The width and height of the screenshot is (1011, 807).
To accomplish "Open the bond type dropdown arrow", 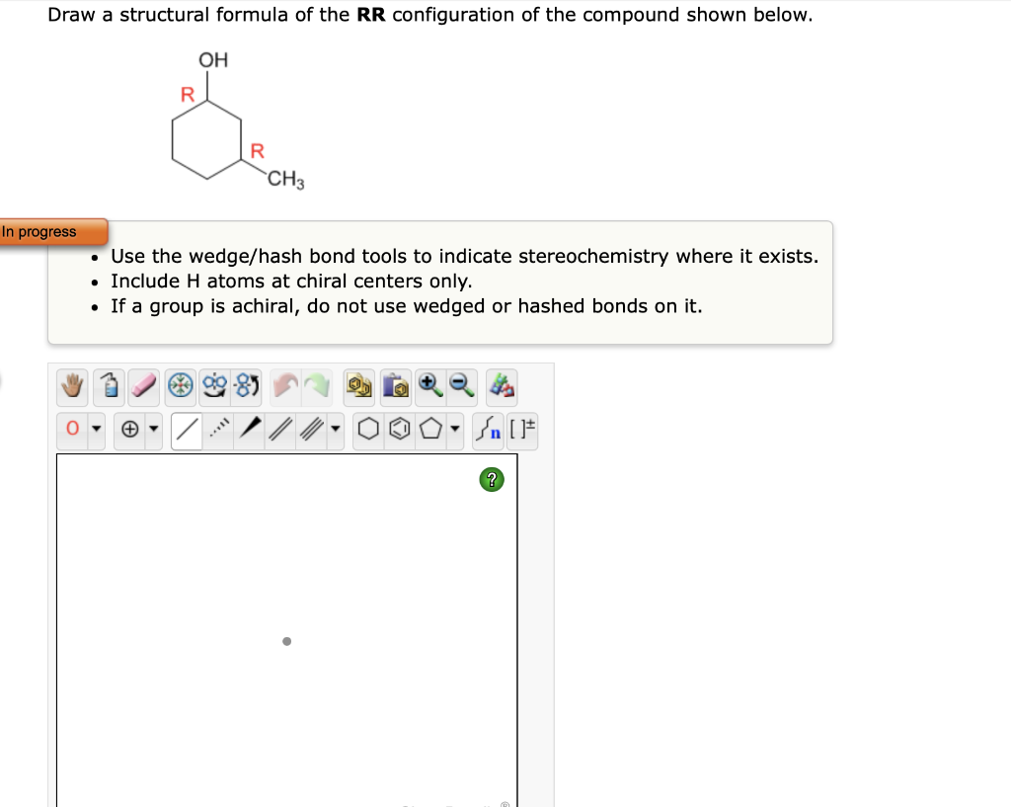I will pos(335,429).
